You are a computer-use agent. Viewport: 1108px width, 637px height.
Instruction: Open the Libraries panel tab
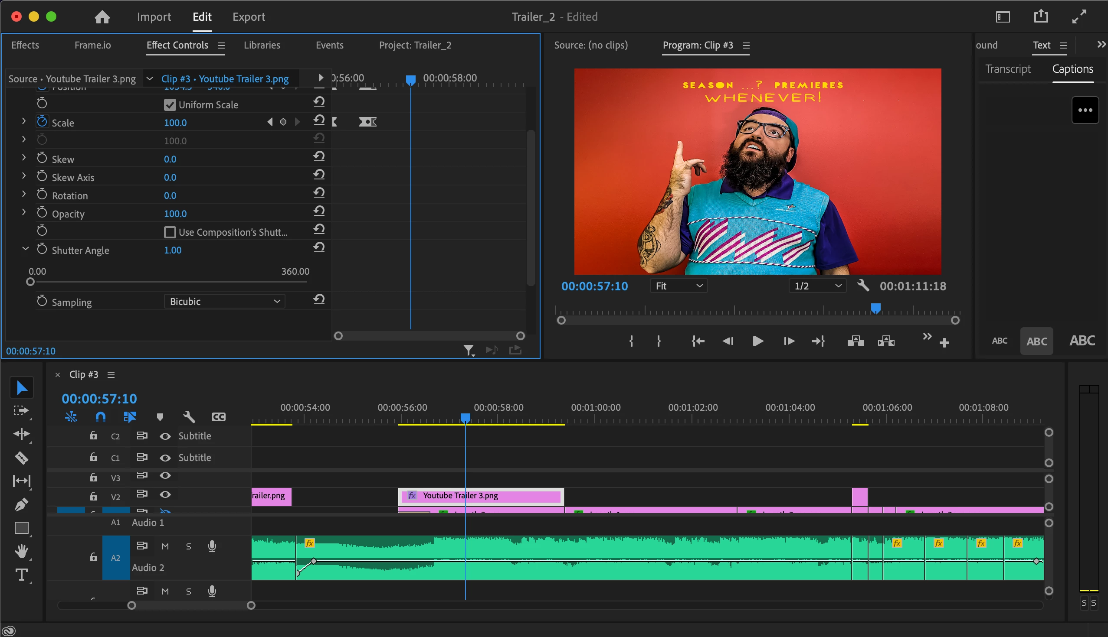[x=262, y=45]
